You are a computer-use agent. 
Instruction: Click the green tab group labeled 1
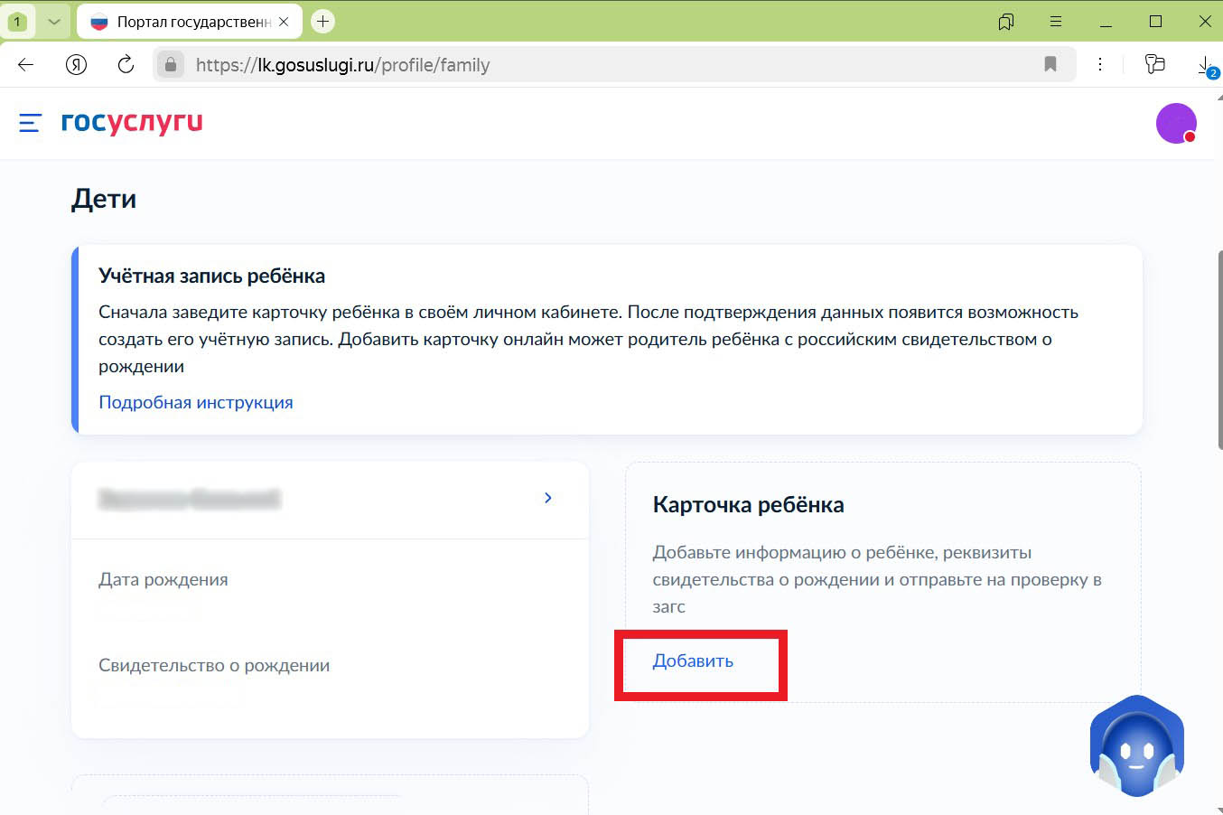(18, 20)
